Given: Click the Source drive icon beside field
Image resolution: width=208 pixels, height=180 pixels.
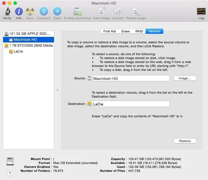Looking at the screenshot, I should click(x=89, y=78).
